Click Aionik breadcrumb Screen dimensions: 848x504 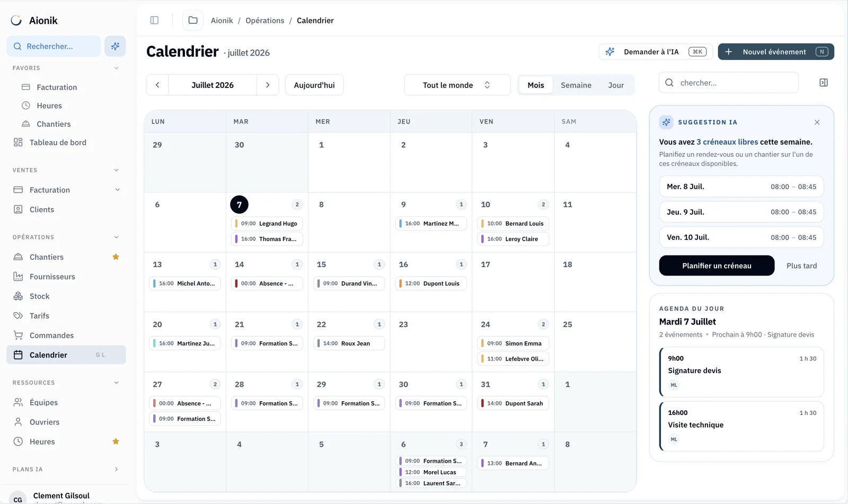click(x=222, y=20)
